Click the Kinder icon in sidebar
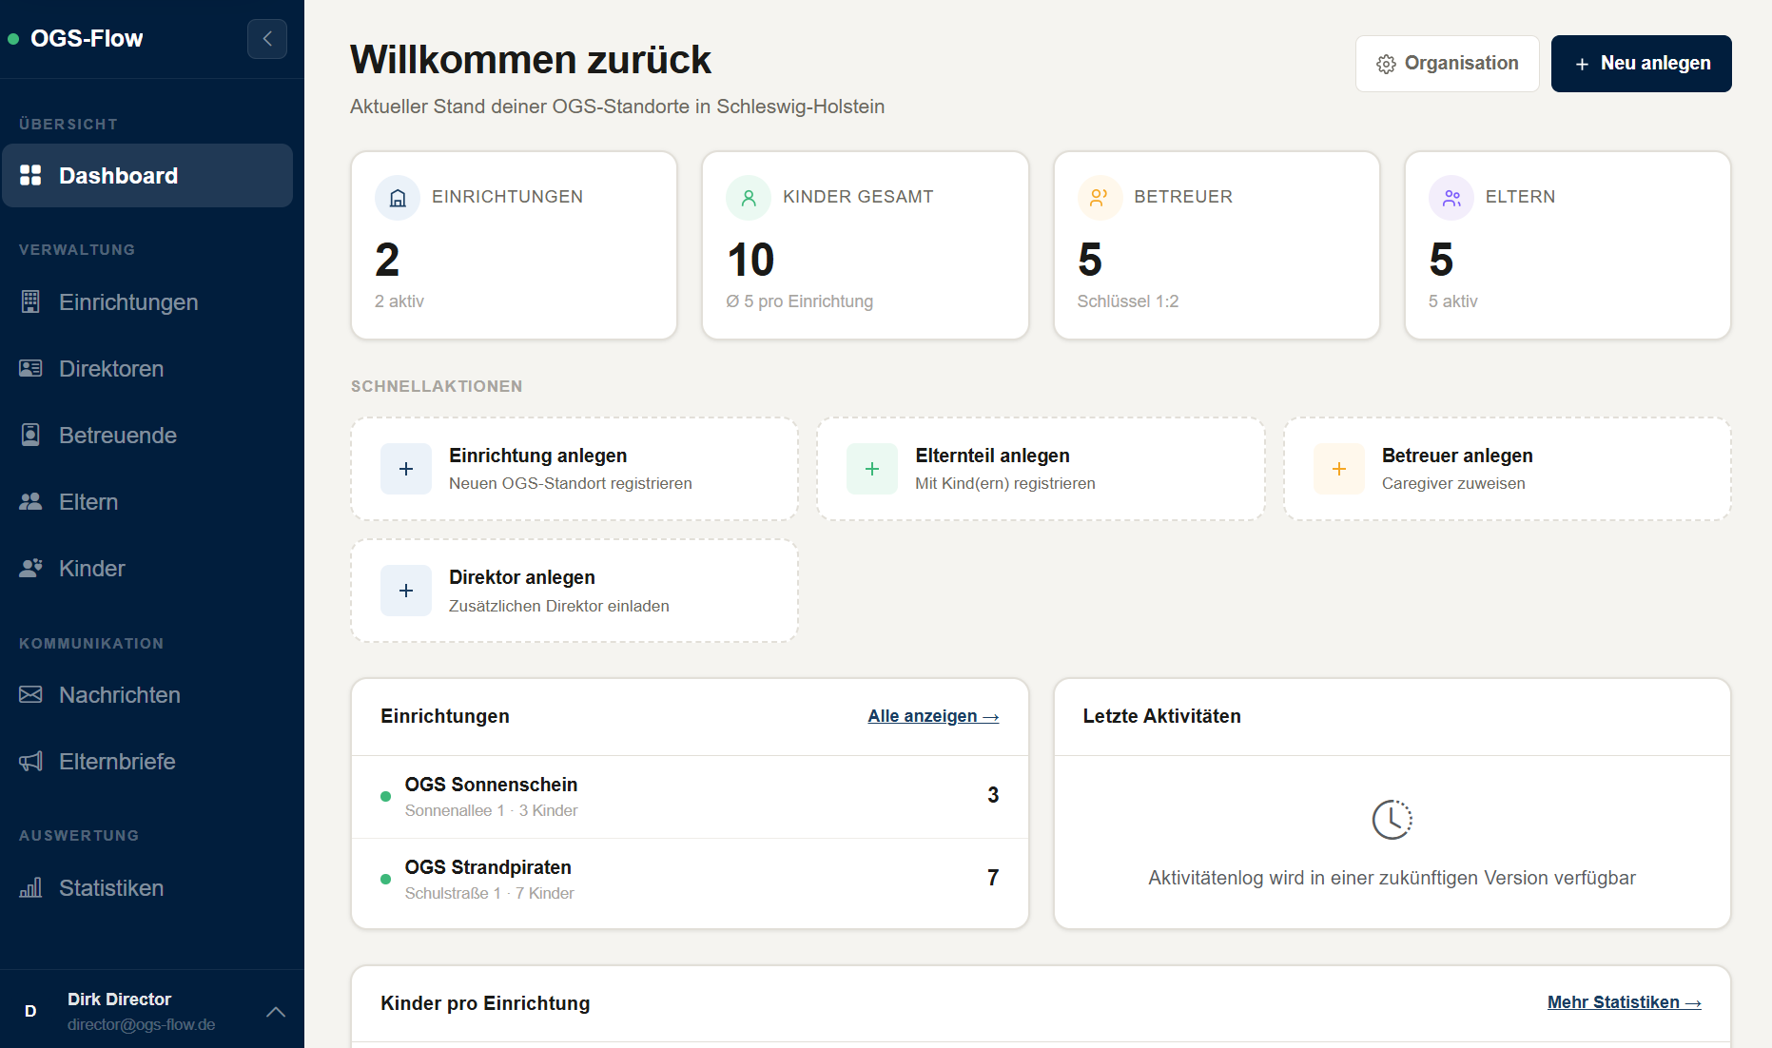The image size is (1772, 1048). [x=30, y=568]
